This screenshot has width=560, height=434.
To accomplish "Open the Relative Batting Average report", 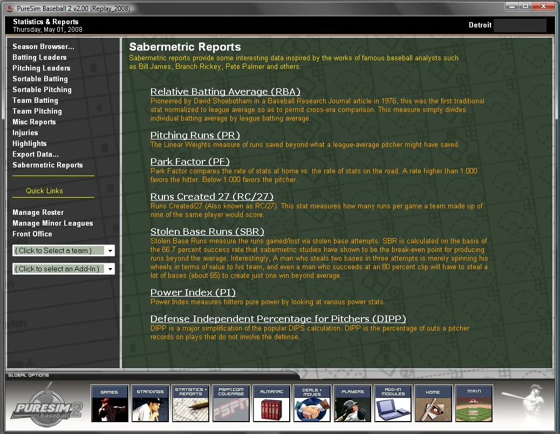I will coord(225,92).
